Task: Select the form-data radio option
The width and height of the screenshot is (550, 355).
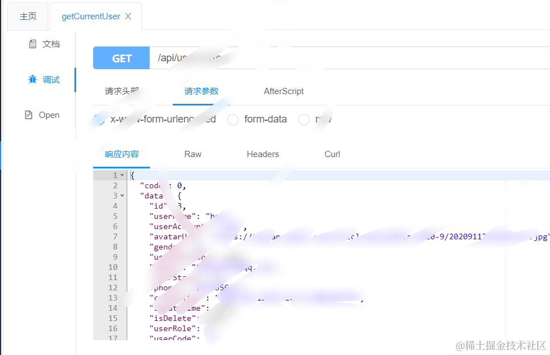Action: [x=233, y=120]
